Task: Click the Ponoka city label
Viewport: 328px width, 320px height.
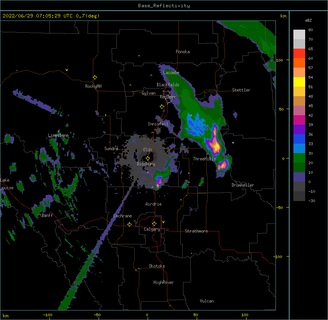Action: [183, 52]
